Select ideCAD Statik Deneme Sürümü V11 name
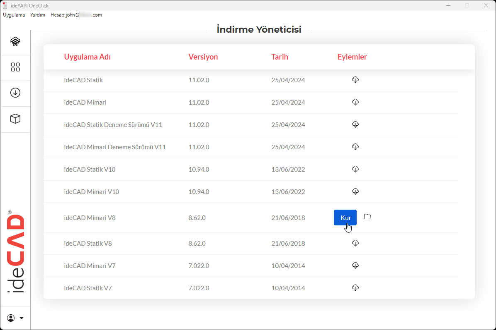 113,125
